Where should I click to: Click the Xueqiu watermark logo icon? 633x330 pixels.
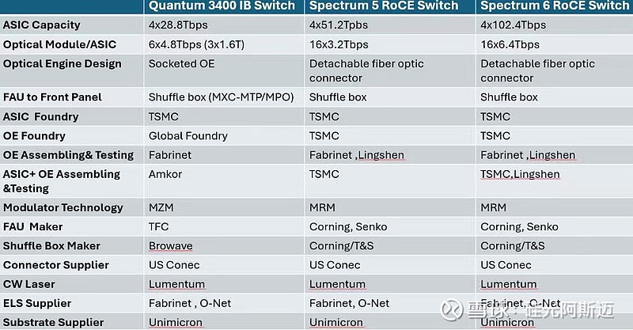tap(452, 309)
